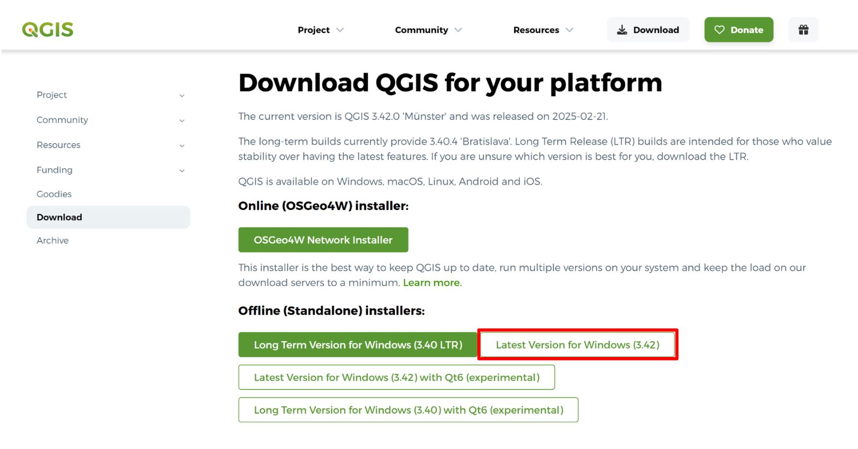Expand the Project menu chevron in the top navigation
Screen dimensions: 858x449
pos(340,30)
